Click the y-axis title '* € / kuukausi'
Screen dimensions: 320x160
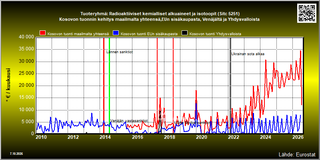[8, 85]
